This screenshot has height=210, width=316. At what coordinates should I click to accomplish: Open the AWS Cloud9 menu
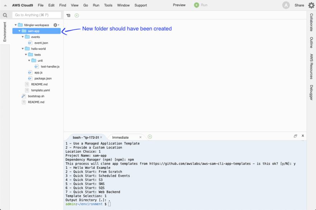[22, 5]
